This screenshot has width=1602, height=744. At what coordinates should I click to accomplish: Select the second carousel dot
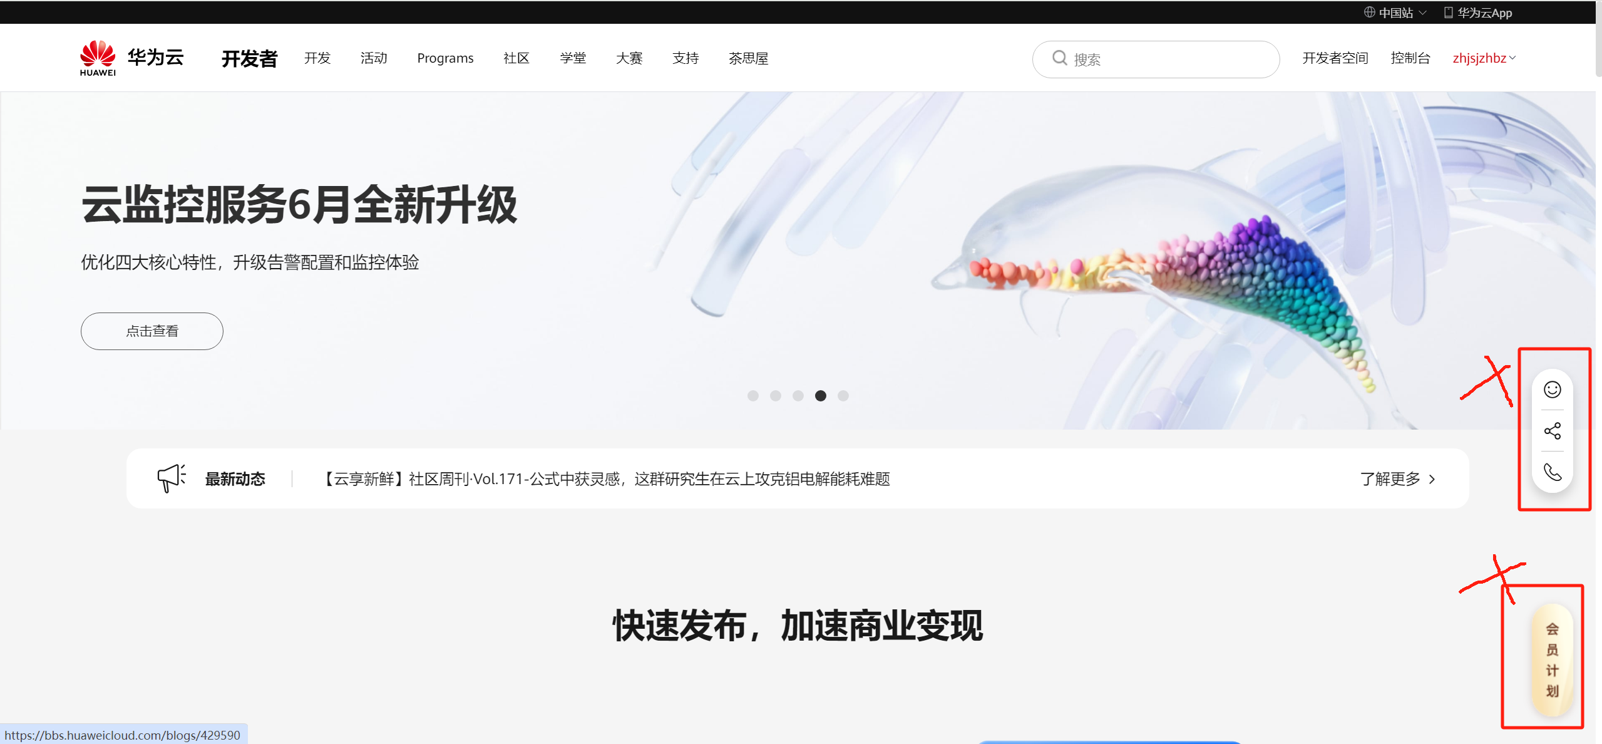point(775,396)
